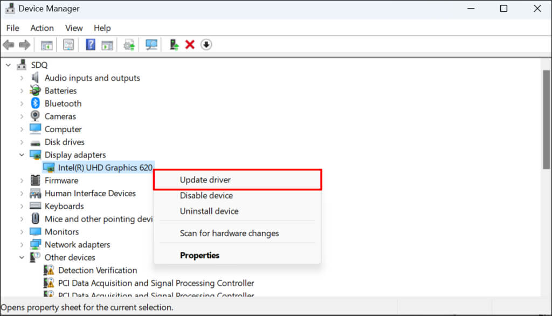Expand the Batteries category
Screen dimensions: 552x316
pyautogui.click(x=22, y=91)
